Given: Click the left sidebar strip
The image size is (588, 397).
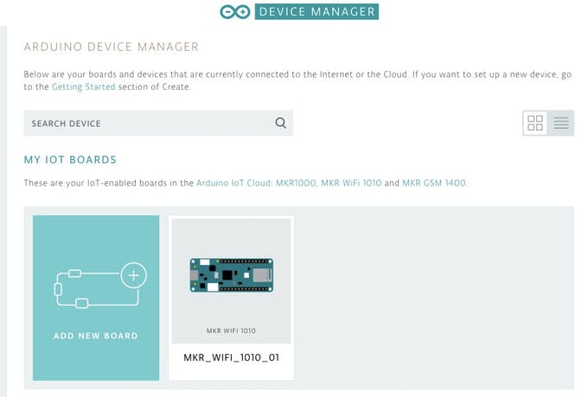Looking at the screenshot, I should pos(3,211).
